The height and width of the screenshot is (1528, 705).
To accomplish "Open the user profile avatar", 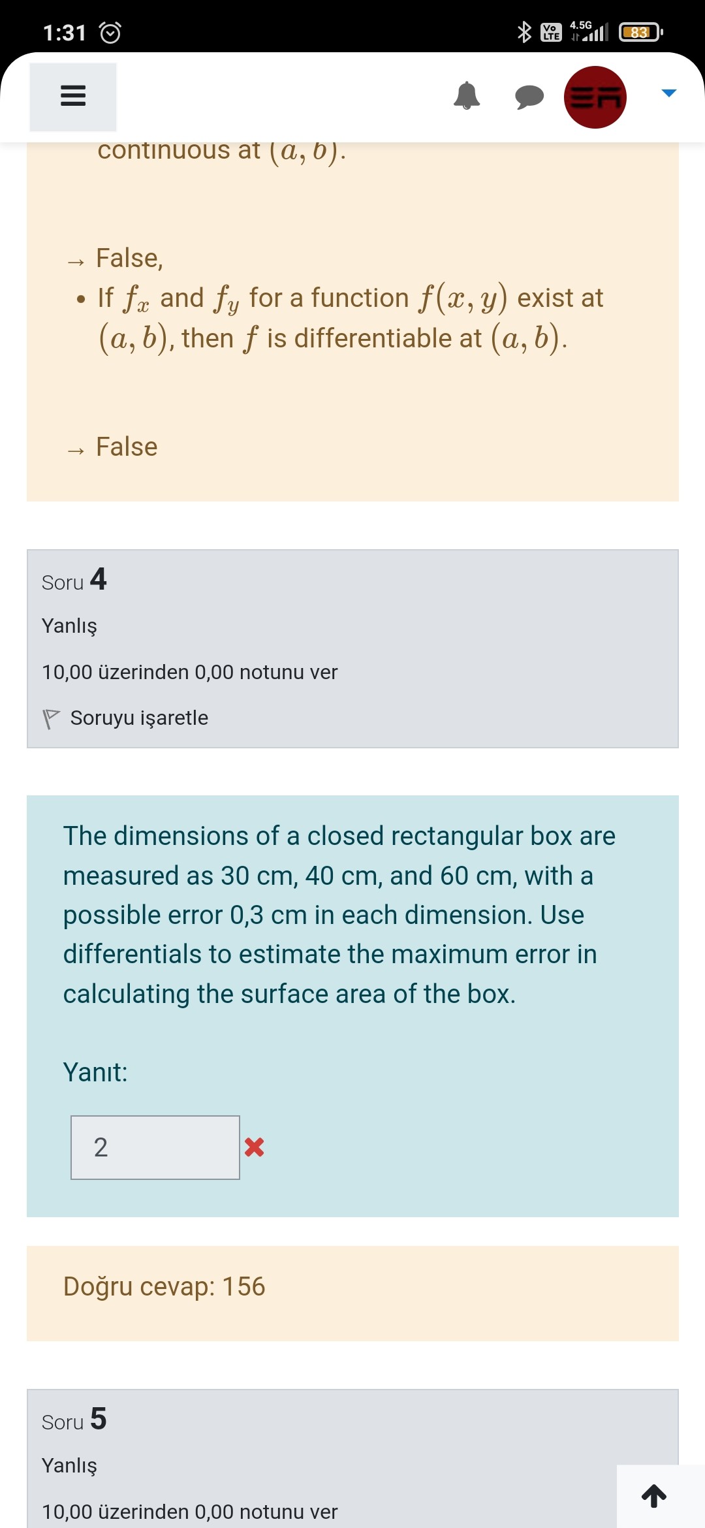I will (x=595, y=97).
